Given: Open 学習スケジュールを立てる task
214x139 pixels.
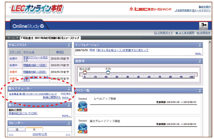Looking at the screenshot, I should [x=35, y=59].
